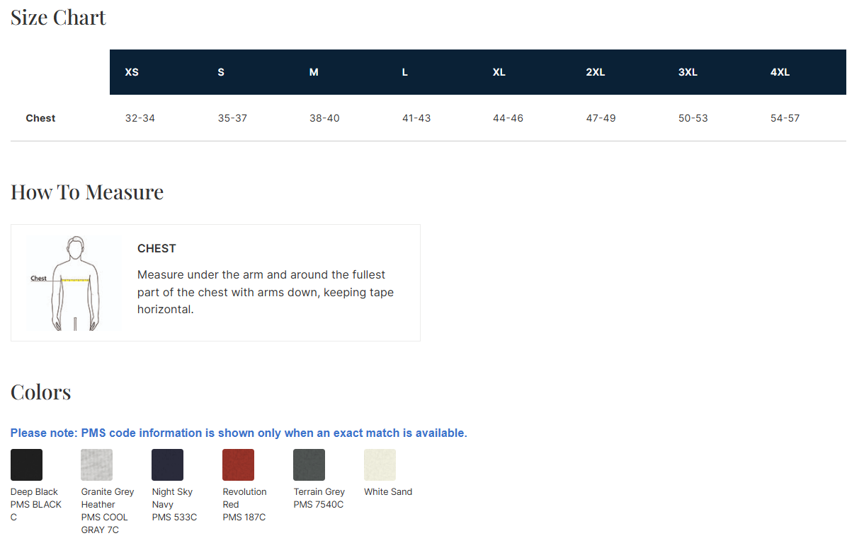Click the 2XL size column header

pos(596,72)
